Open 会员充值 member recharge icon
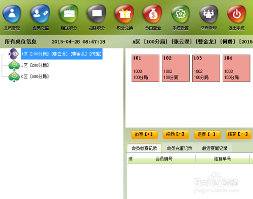Image resolution: width=253 pixels, height=199 pixels. 40,14
